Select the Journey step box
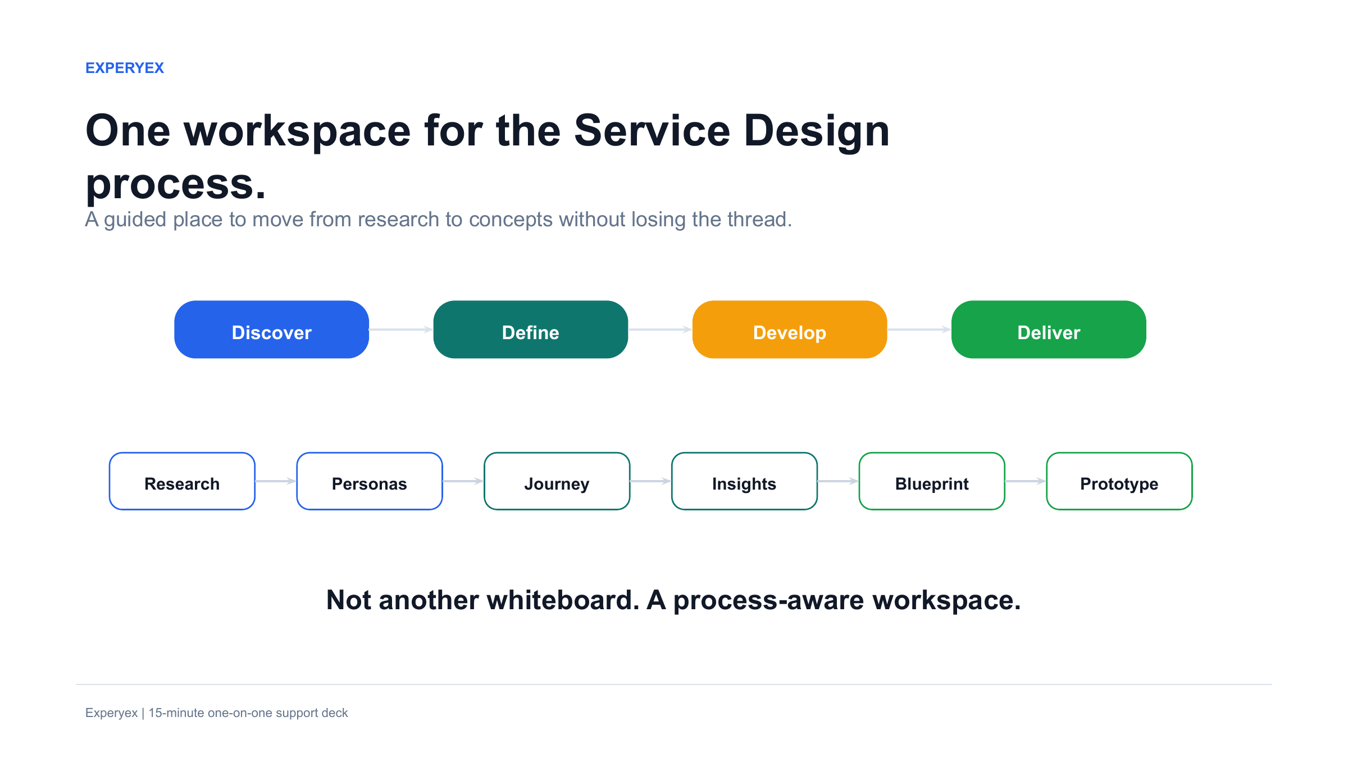Viewport: 1348px width, 758px height. [557, 481]
